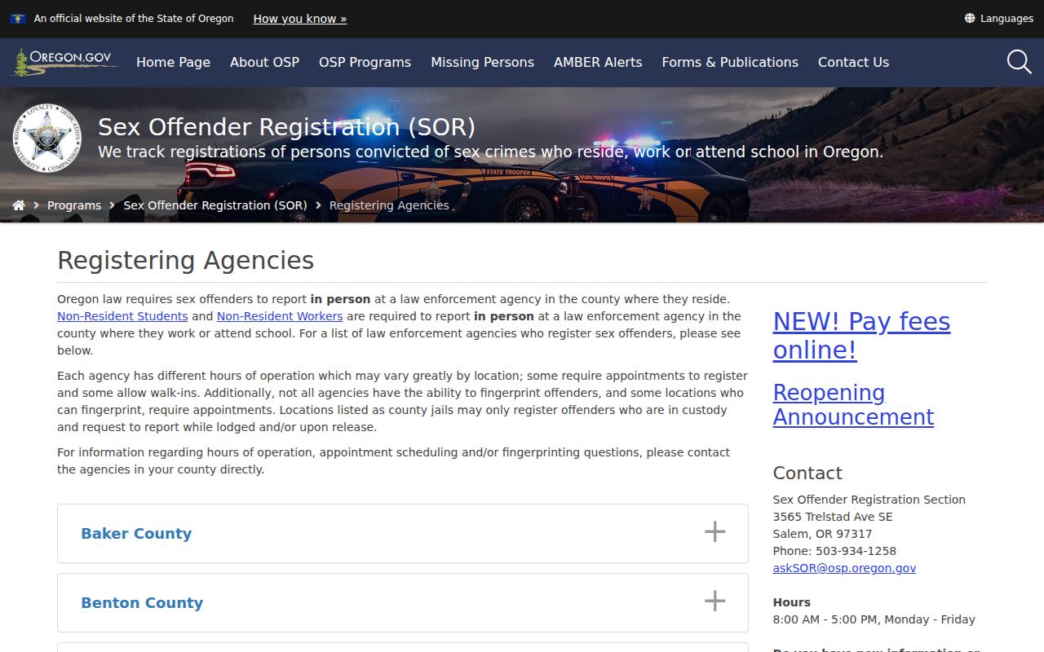Screen dimensions: 1044x652
Task: Click the sidebar 'Contact' heading
Action: pos(807,473)
